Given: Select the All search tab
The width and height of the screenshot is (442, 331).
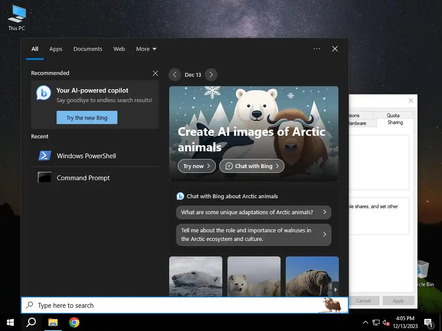Looking at the screenshot, I should coord(35,49).
